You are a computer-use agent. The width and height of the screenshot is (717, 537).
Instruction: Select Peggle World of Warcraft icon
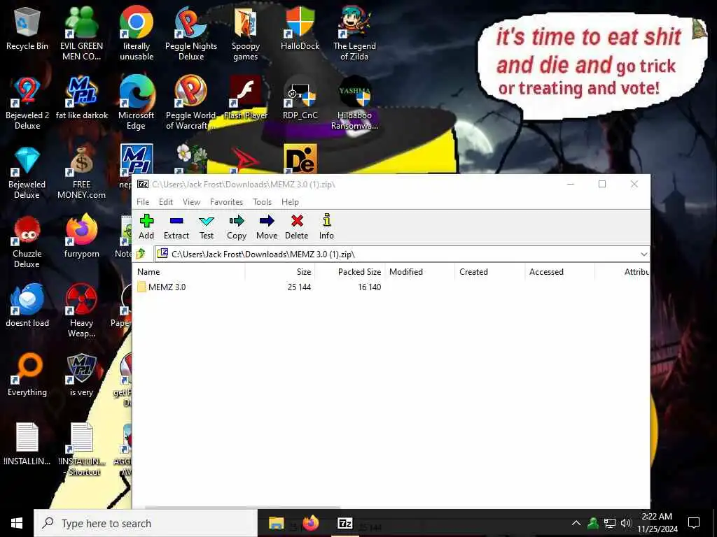tap(191, 103)
